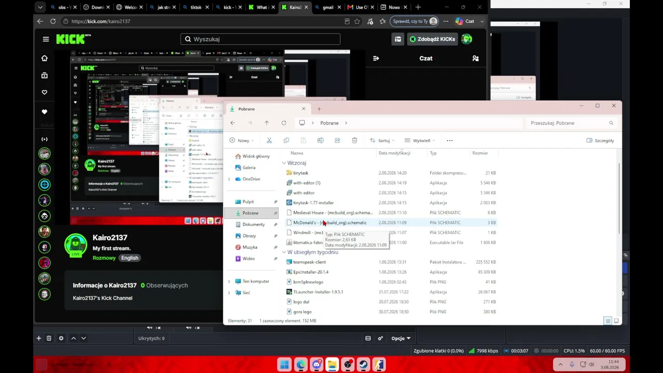663x373 pixels.
Task: Select the EpicInstaller-20.1.4 file
Action: tap(391, 272)
